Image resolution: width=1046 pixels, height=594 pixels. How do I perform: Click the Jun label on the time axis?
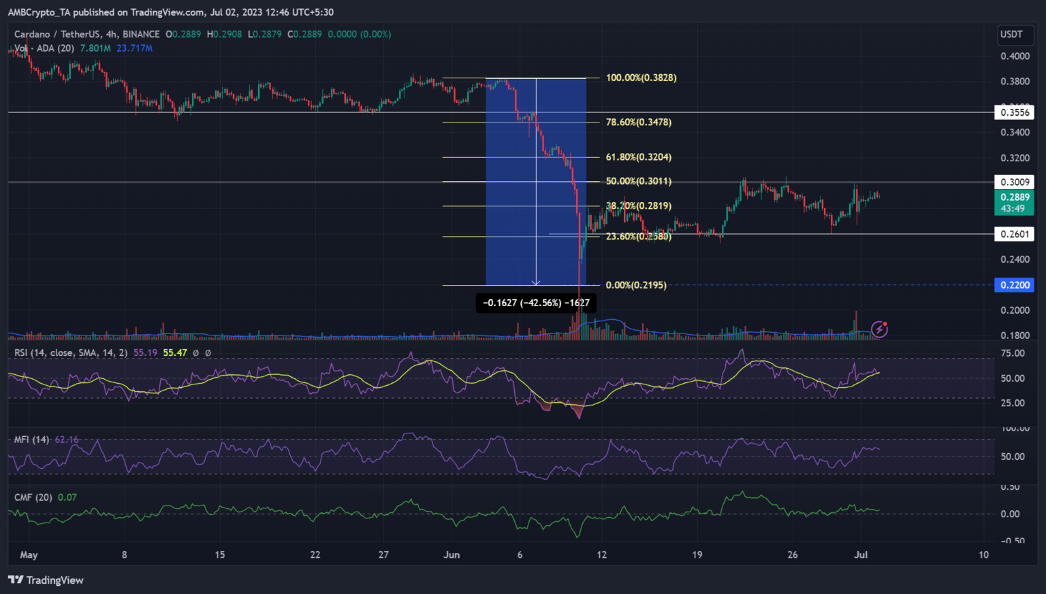click(x=451, y=555)
